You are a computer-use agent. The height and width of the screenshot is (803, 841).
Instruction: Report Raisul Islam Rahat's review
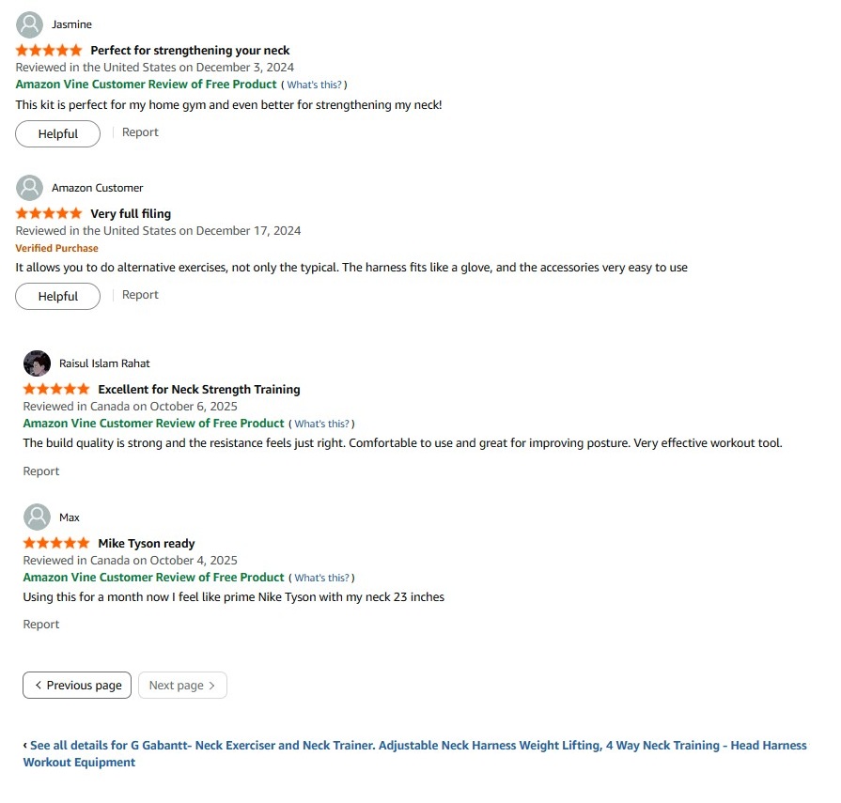tap(41, 471)
